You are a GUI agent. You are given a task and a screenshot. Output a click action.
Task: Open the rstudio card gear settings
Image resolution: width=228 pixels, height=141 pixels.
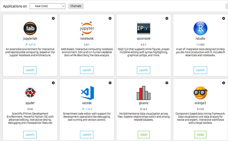[x=223, y=18]
